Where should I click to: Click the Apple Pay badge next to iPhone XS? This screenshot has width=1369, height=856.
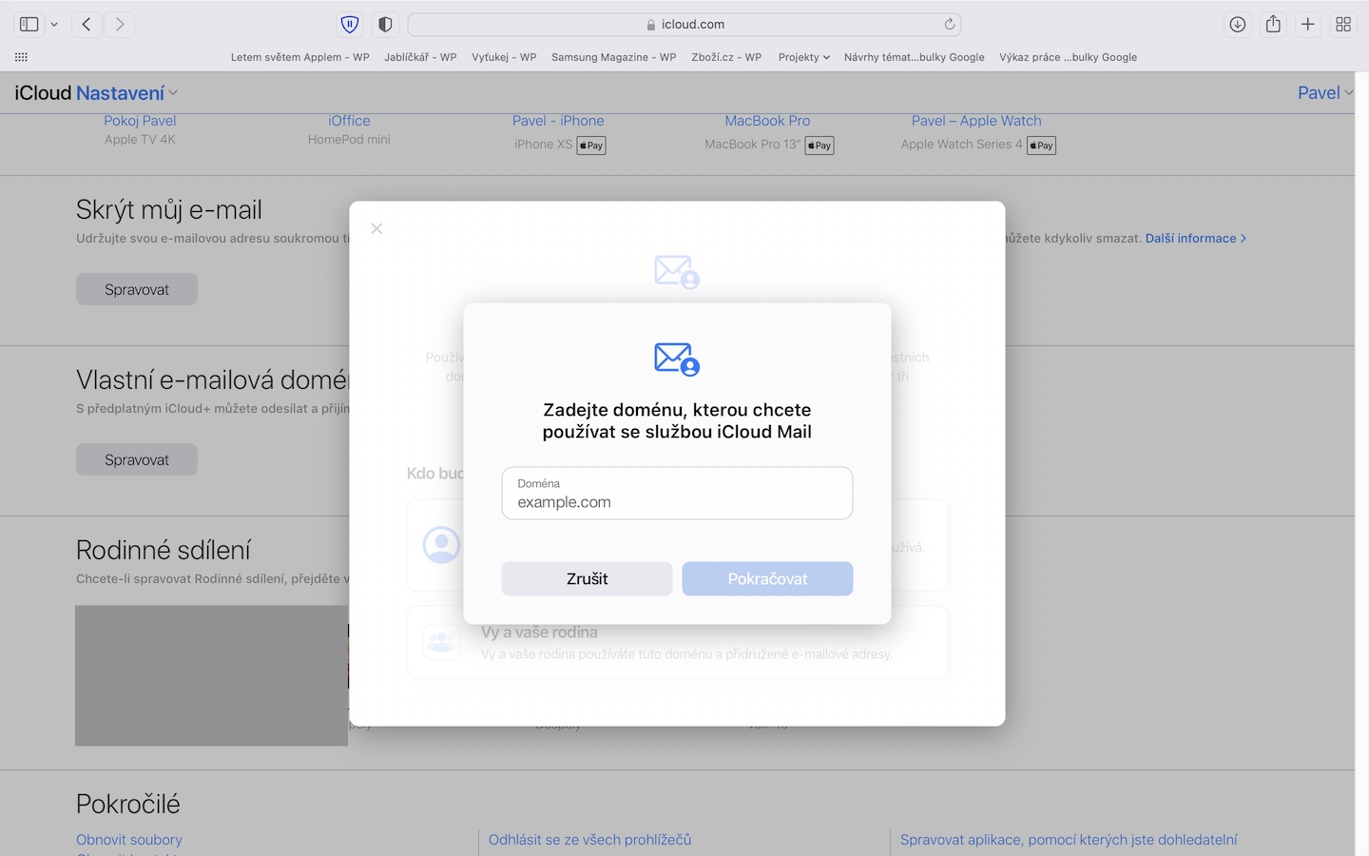coord(591,146)
